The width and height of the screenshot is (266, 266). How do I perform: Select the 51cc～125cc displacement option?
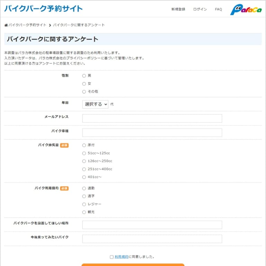point(84,153)
